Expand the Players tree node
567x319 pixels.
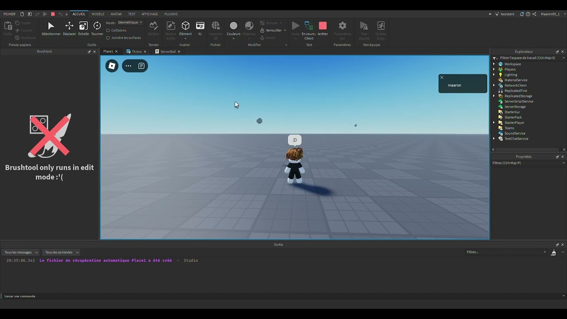pyautogui.click(x=494, y=70)
